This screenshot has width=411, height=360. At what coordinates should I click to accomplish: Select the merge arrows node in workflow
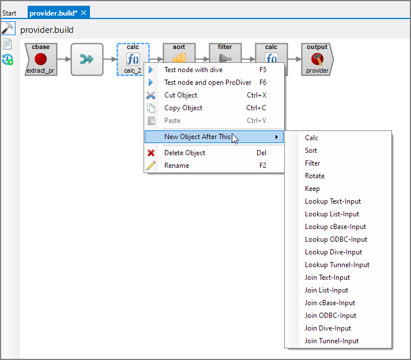pyautogui.click(x=86, y=59)
